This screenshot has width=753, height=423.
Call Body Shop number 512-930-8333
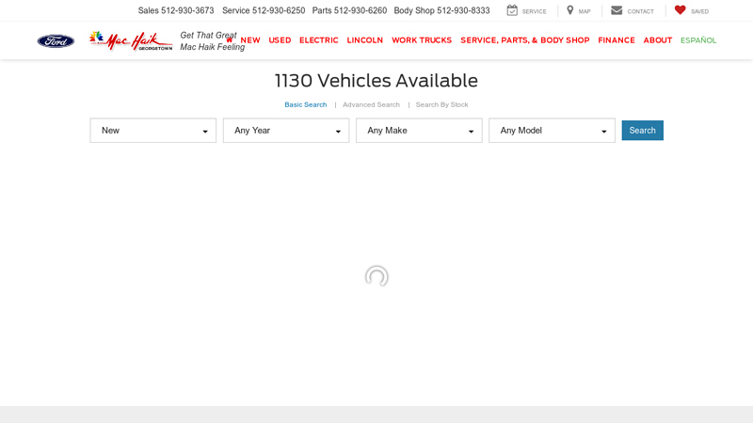coord(463,10)
